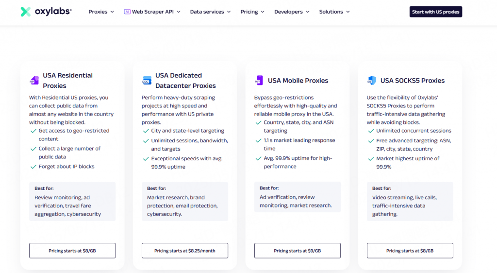The image size is (497, 273).
Task: Click checkmark beside Unlimited concurrent sessions
Action: (371, 131)
